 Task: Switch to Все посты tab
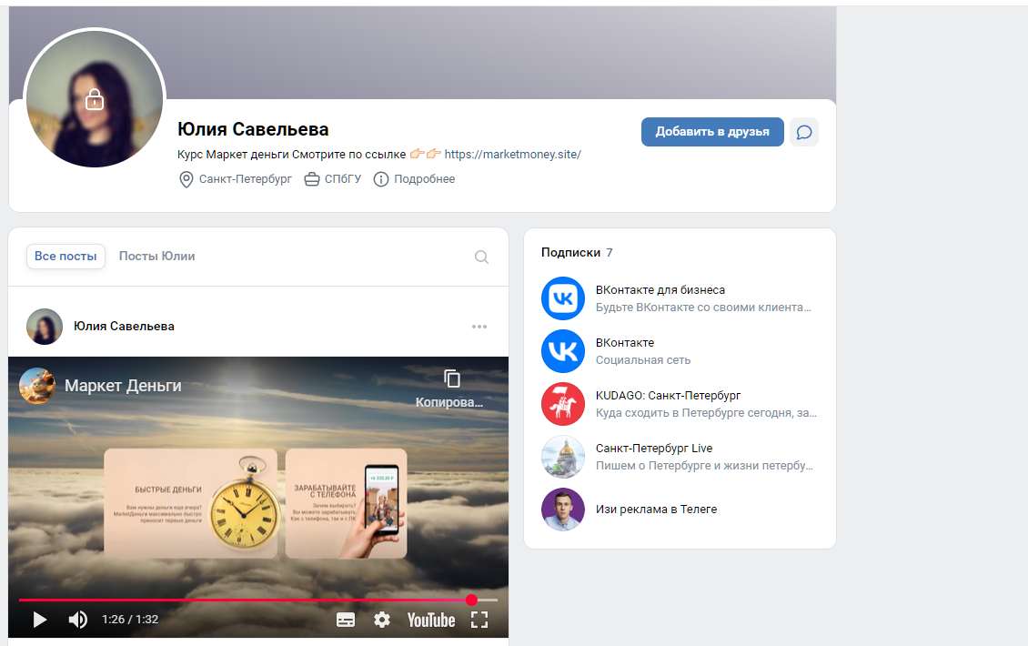pos(66,257)
